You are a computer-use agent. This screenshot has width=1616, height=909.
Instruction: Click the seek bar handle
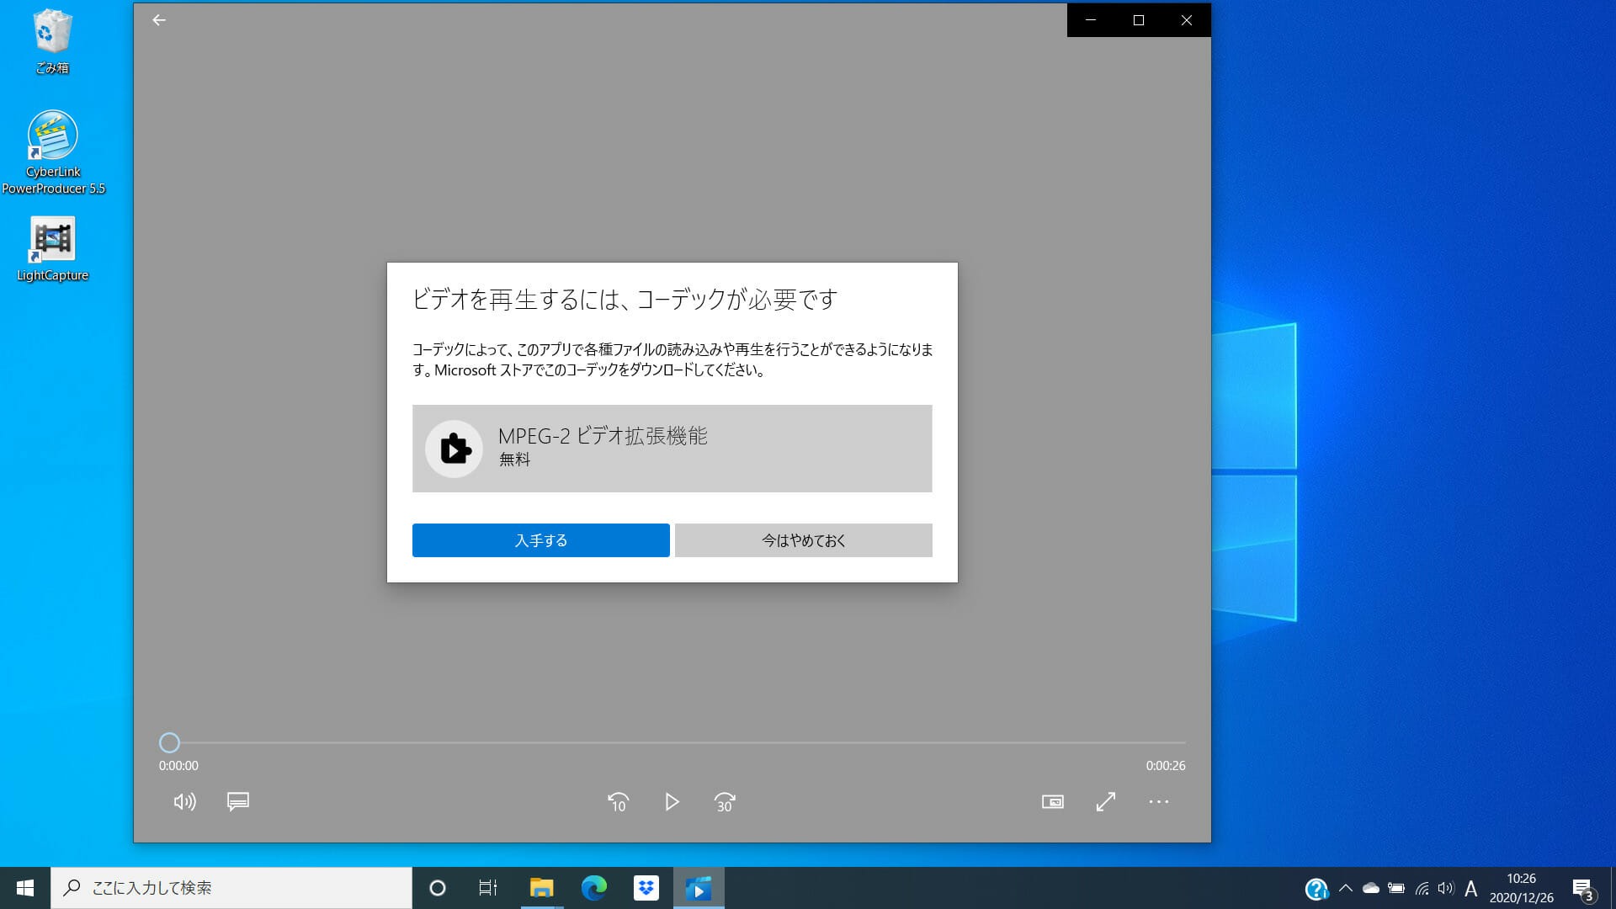[x=169, y=742]
